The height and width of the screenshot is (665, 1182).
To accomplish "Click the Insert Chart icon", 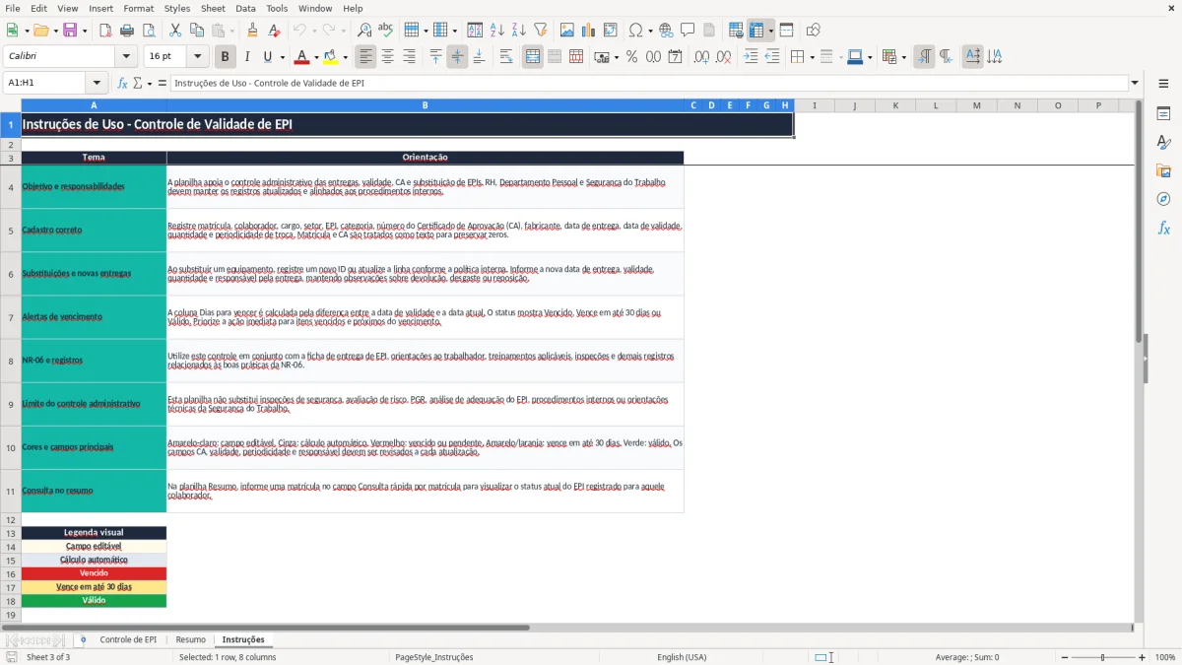I will (589, 31).
